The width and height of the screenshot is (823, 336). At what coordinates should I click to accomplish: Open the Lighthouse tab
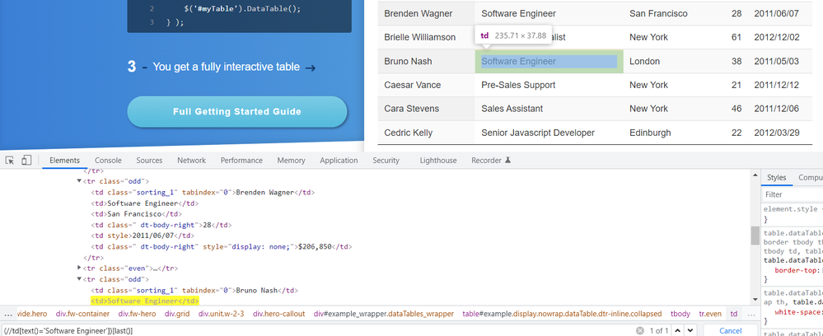[x=438, y=161]
